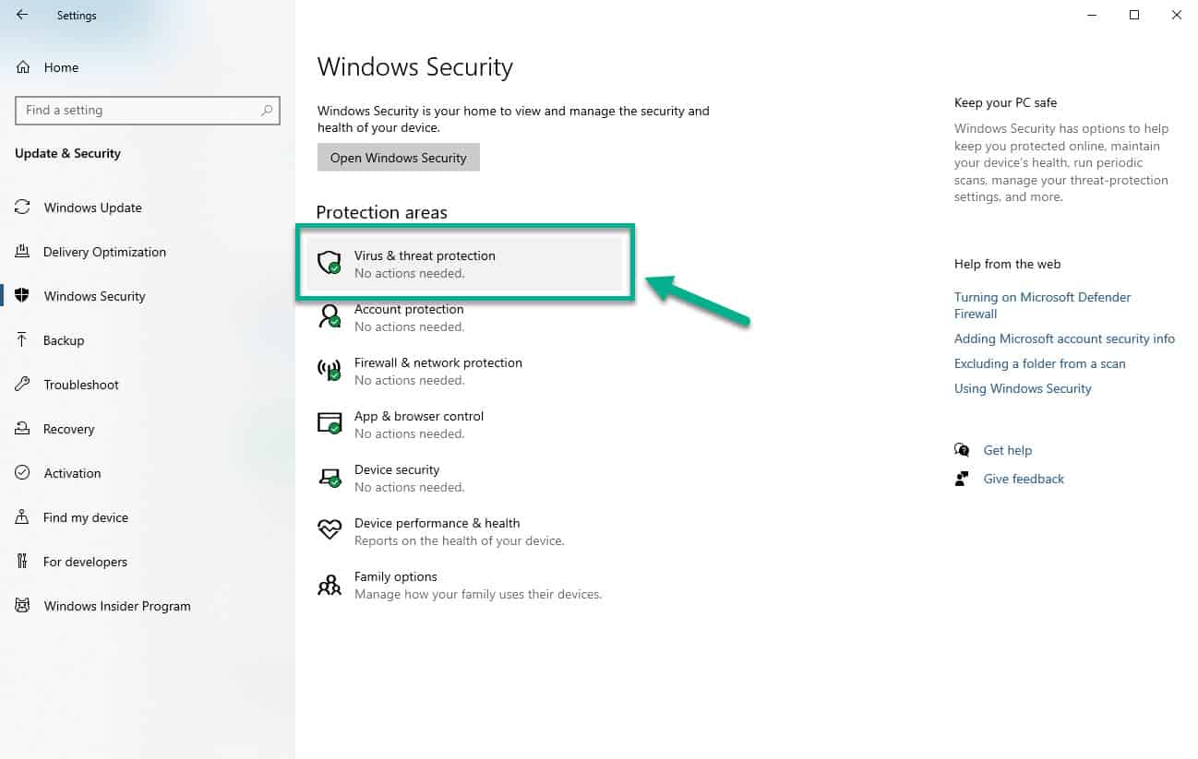
Task: Click the Windows Insider Program icon
Action: (x=23, y=606)
